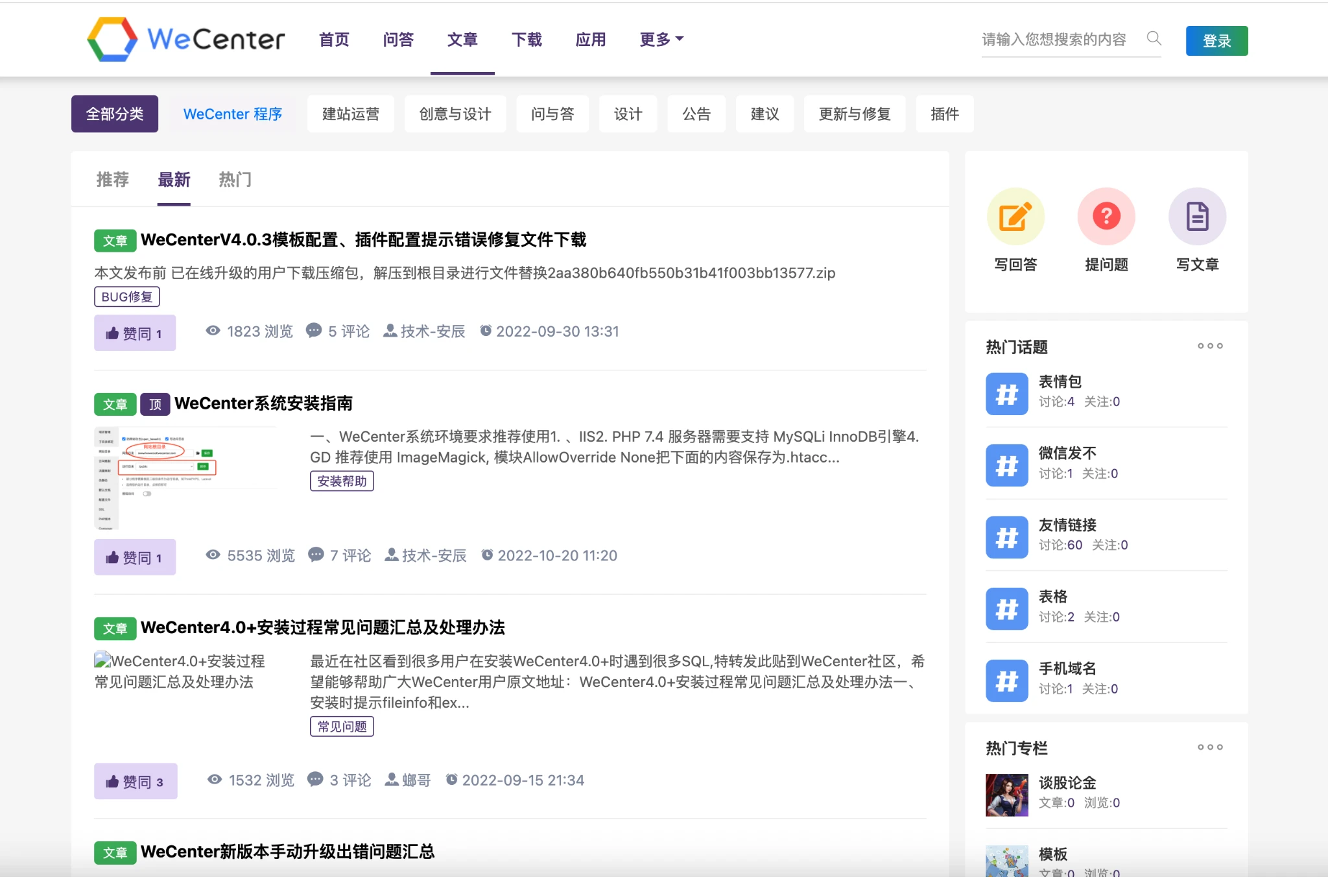Click the hashtag icon for 表格
Image resolution: width=1328 pixels, height=877 pixels.
pos(1007,608)
